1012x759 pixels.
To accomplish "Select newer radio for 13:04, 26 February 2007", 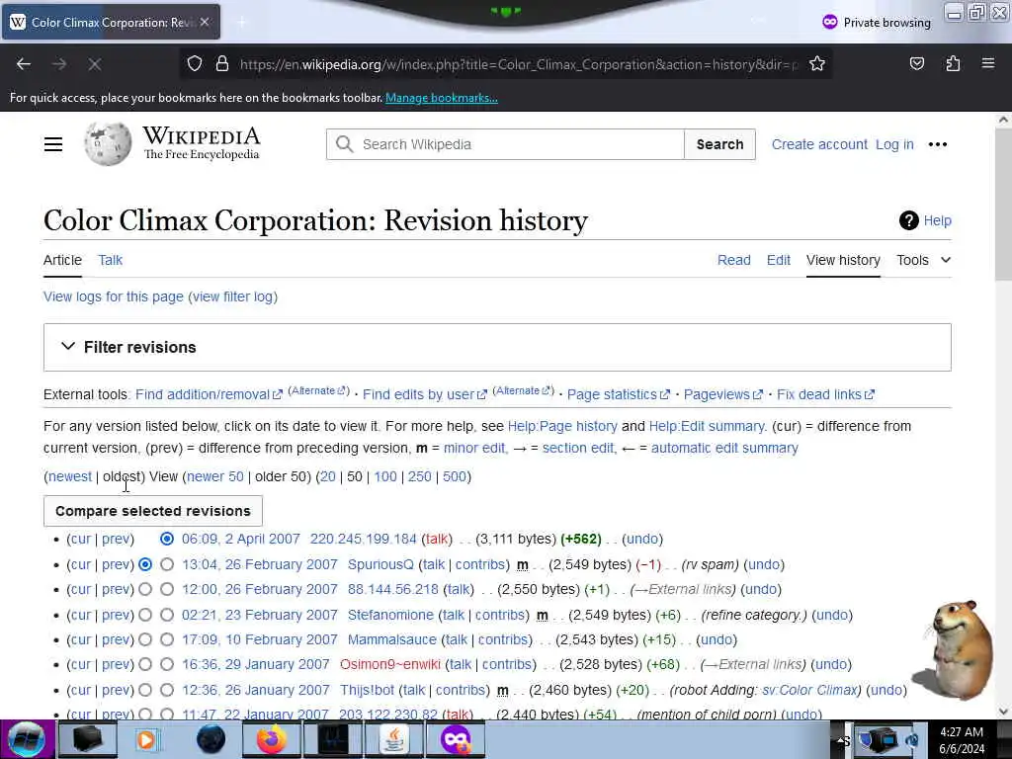I will [167, 564].
